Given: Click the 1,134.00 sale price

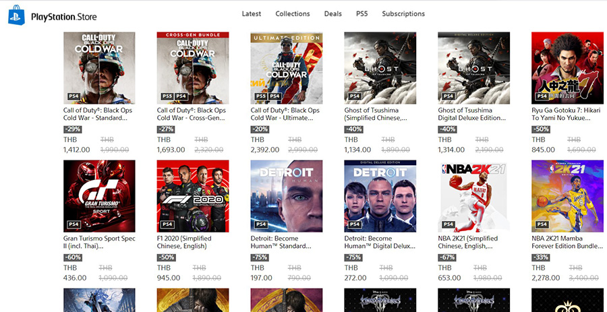Looking at the screenshot, I should [x=357, y=150].
